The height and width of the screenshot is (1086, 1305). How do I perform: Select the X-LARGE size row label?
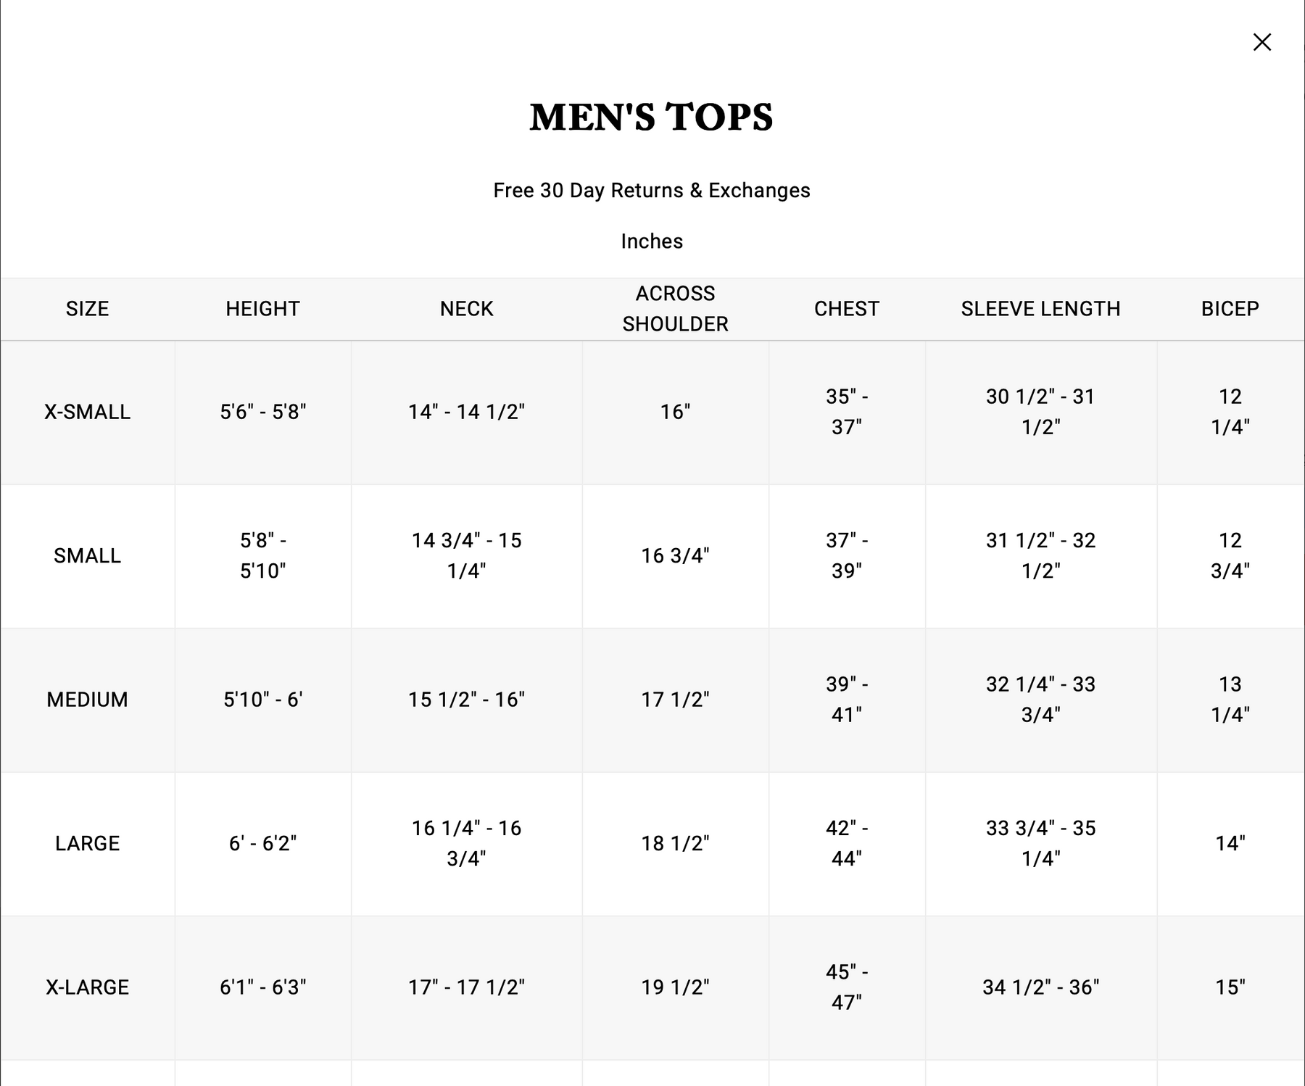(x=88, y=987)
